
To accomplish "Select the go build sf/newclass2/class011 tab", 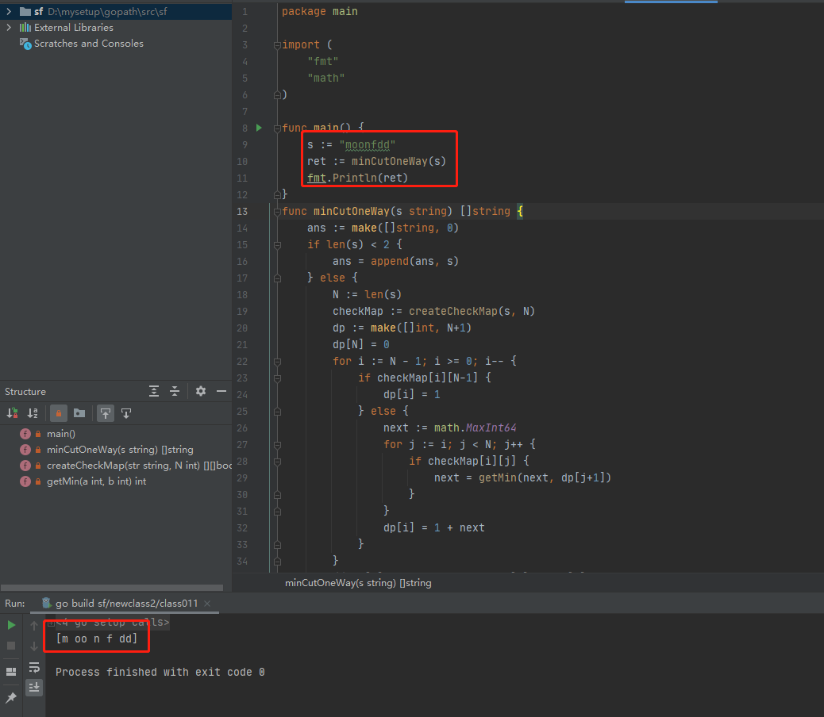I will click(x=126, y=603).
